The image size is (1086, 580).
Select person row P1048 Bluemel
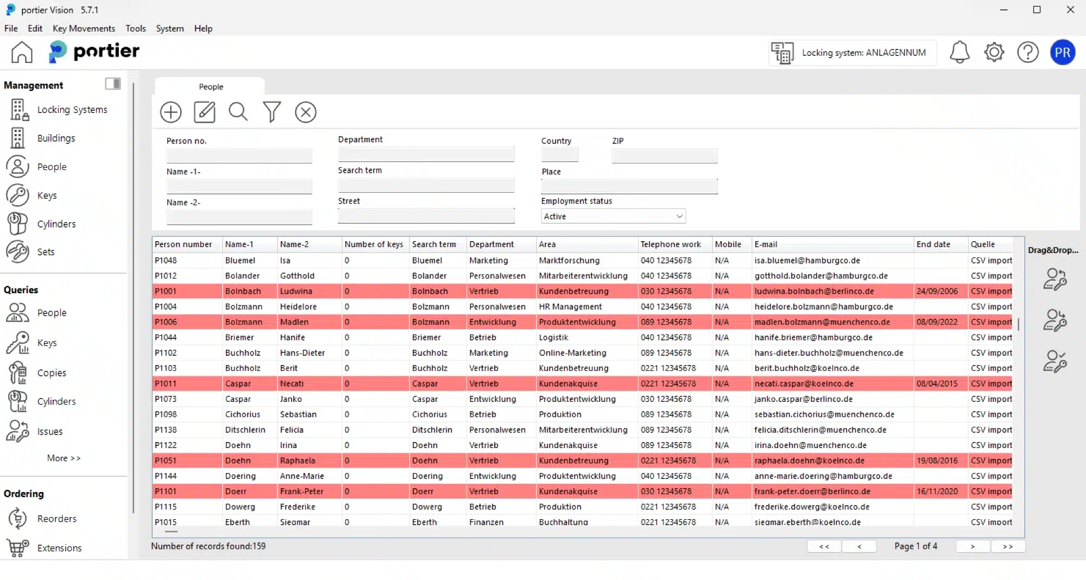pyautogui.click(x=583, y=261)
